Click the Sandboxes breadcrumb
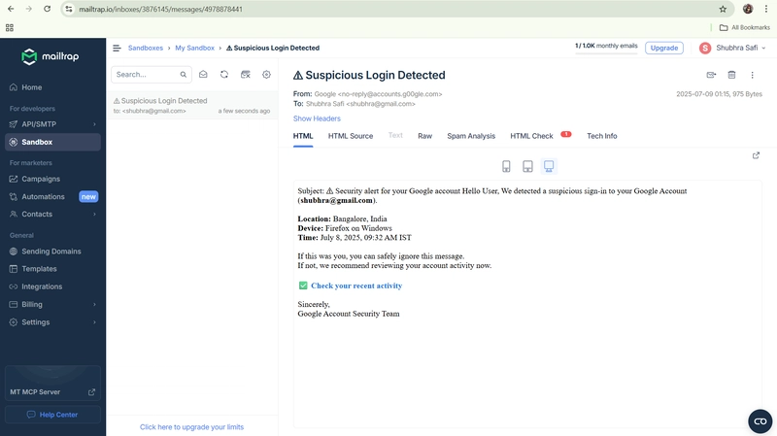 pyautogui.click(x=145, y=48)
